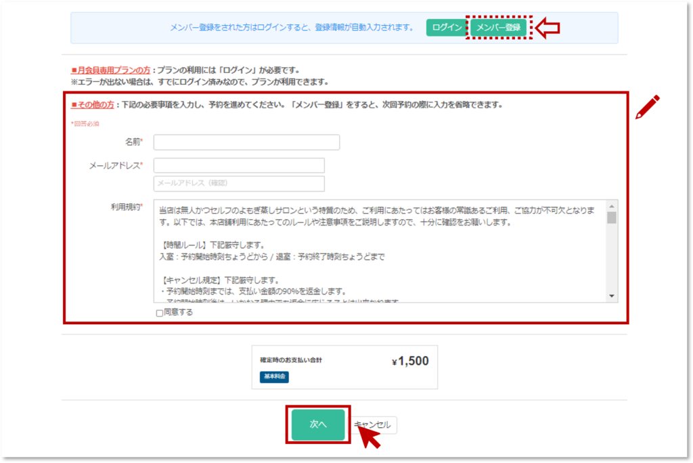Screen dimensions: 693x463
Task: Click the ¥1,500 total amount
Action: pos(410,361)
